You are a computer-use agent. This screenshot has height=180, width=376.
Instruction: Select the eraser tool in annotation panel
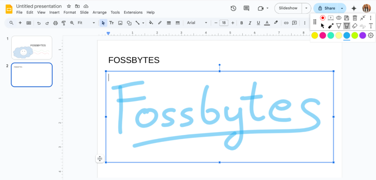click(x=355, y=26)
